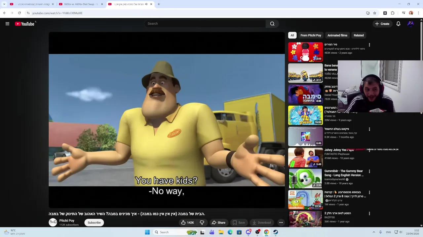Close the 160lbs vs. 660lbs Diet Swap tab
The width and height of the screenshot is (423, 237).
(102, 4)
